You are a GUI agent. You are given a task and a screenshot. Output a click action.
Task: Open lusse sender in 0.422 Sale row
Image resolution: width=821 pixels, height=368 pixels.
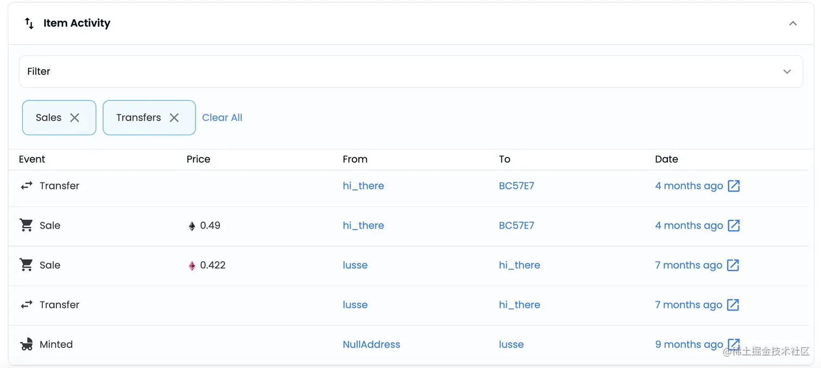(355, 265)
